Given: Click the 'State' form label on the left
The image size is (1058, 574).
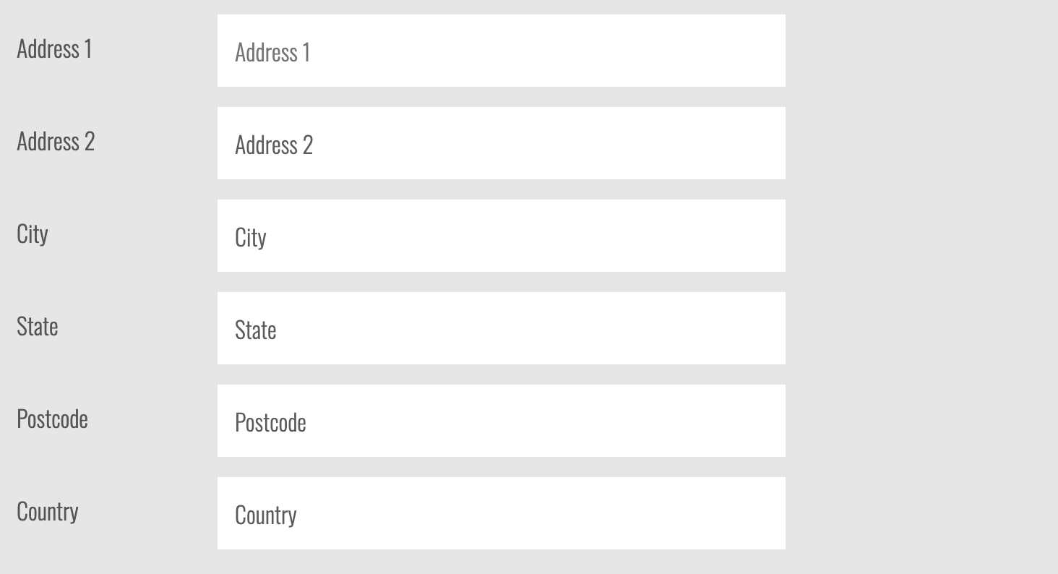Looking at the screenshot, I should click(38, 326).
